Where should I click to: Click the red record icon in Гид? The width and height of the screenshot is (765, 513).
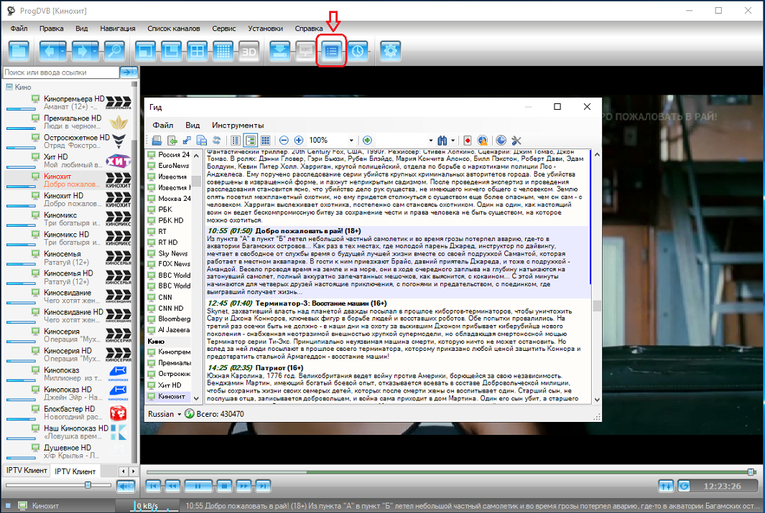467,141
